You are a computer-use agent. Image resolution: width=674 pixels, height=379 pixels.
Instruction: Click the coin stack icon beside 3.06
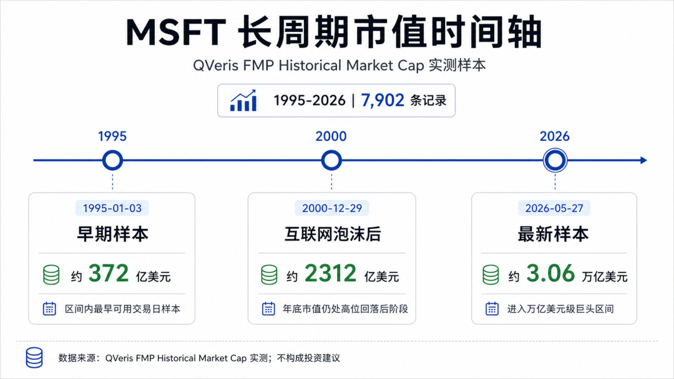coord(491,275)
